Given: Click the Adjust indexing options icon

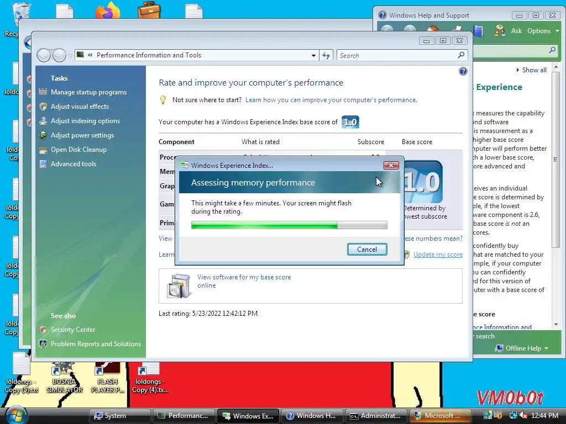Looking at the screenshot, I should coord(43,121).
